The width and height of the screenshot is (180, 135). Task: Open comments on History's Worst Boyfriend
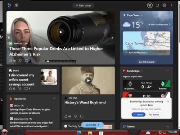82,116
